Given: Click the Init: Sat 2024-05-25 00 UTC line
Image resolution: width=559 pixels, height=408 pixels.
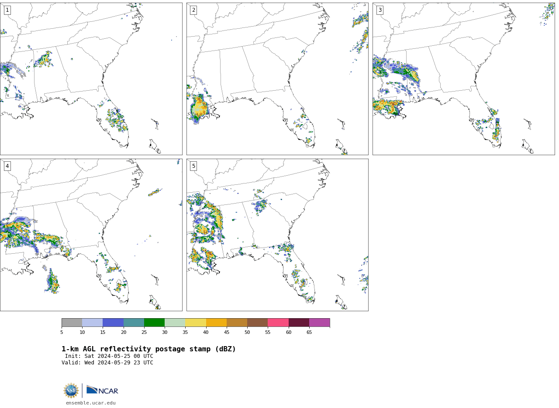Looking at the screenshot, I should [x=109, y=356].
